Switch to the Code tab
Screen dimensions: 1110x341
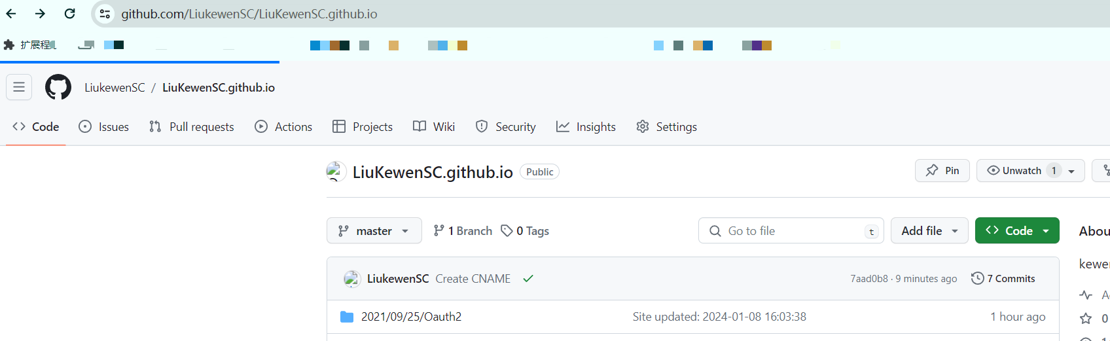click(36, 126)
